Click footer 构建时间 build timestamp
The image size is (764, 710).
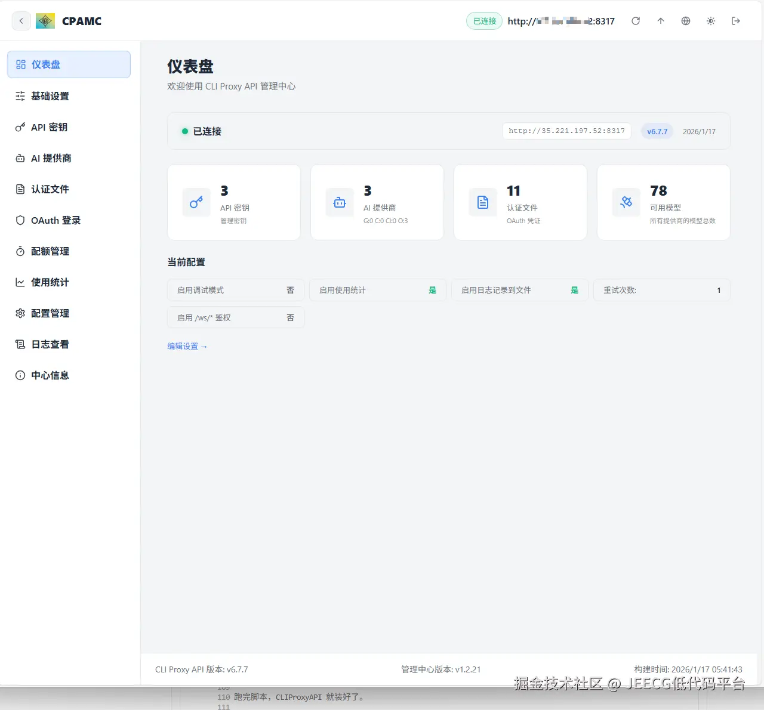click(688, 669)
